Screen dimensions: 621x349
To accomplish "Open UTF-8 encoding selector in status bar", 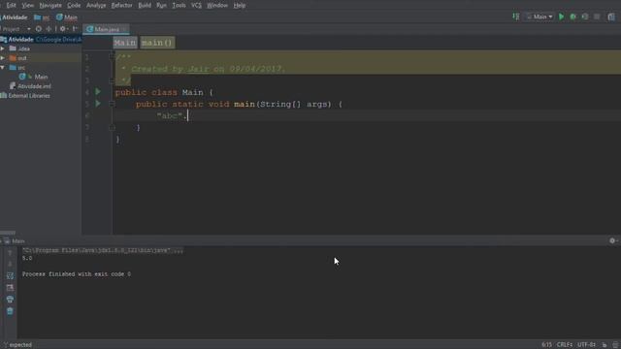I will (x=586, y=345).
